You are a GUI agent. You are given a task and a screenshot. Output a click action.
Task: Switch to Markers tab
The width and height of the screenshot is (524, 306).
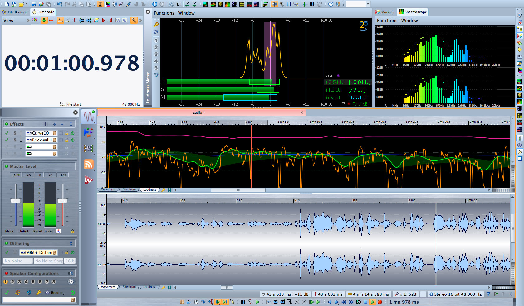pyautogui.click(x=385, y=12)
